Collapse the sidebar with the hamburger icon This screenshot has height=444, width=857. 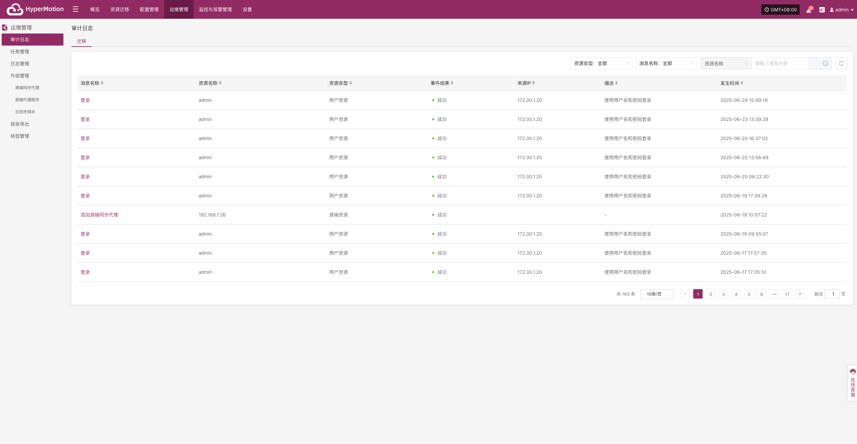(x=75, y=9)
